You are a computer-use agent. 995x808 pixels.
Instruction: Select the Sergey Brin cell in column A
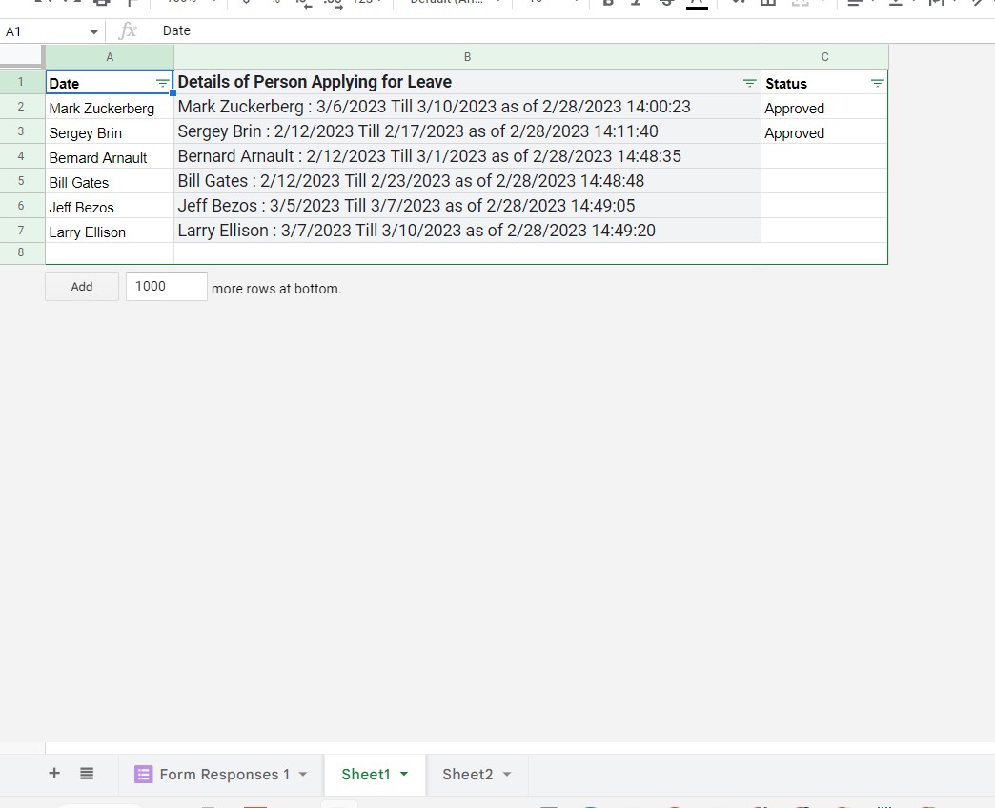pos(110,131)
